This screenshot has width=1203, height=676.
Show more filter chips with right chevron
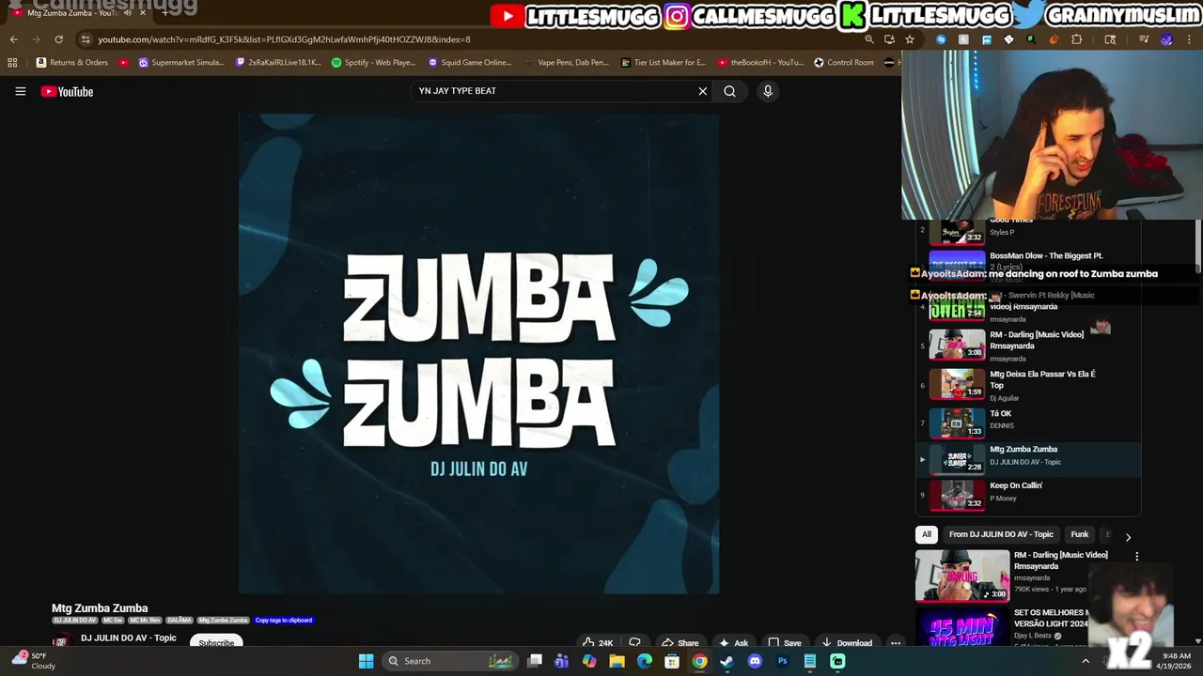1128,537
